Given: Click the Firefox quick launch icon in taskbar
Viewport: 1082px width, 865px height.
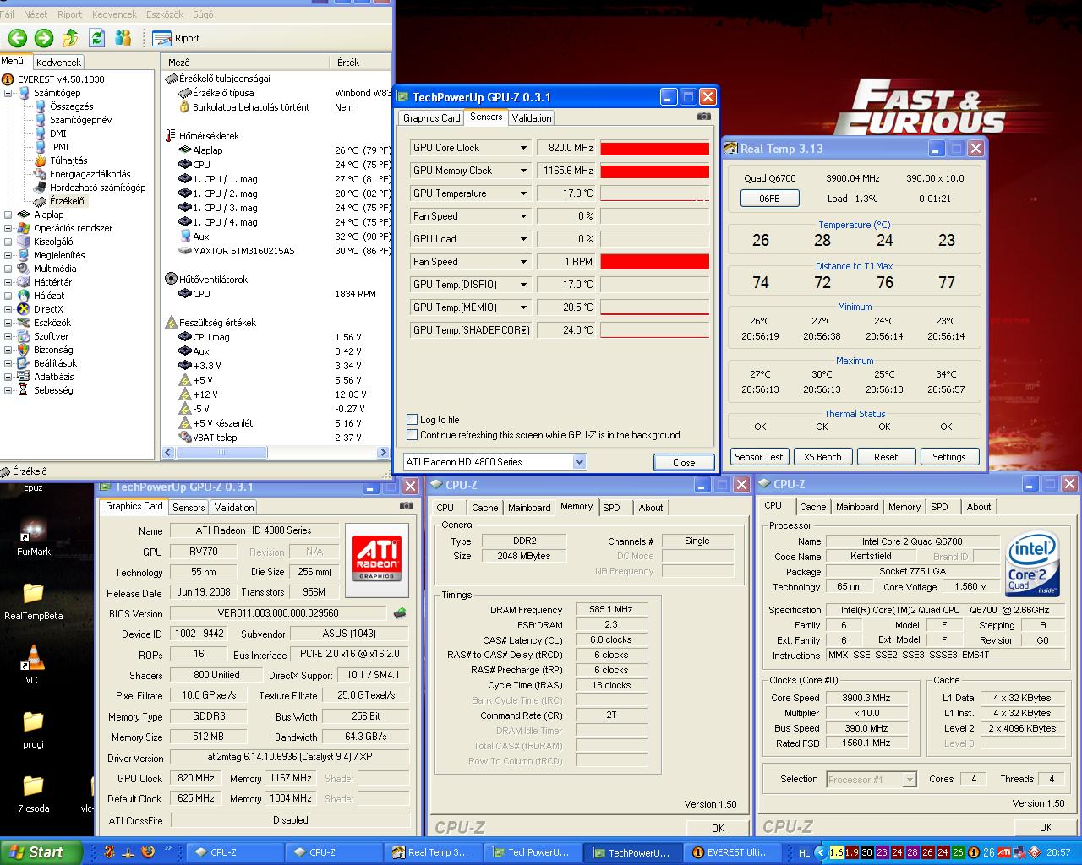Looking at the screenshot, I should pos(148,851).
